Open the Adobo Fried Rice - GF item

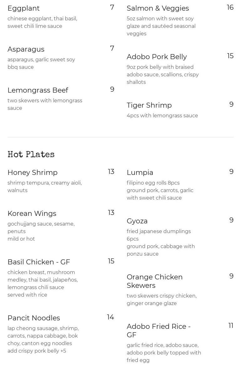[x=159, y=331]
